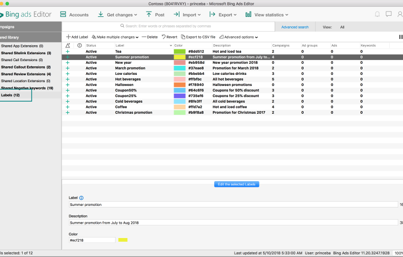Click the Accounts toolbar icon
403x257 pixels.
(x=63, y=15)
